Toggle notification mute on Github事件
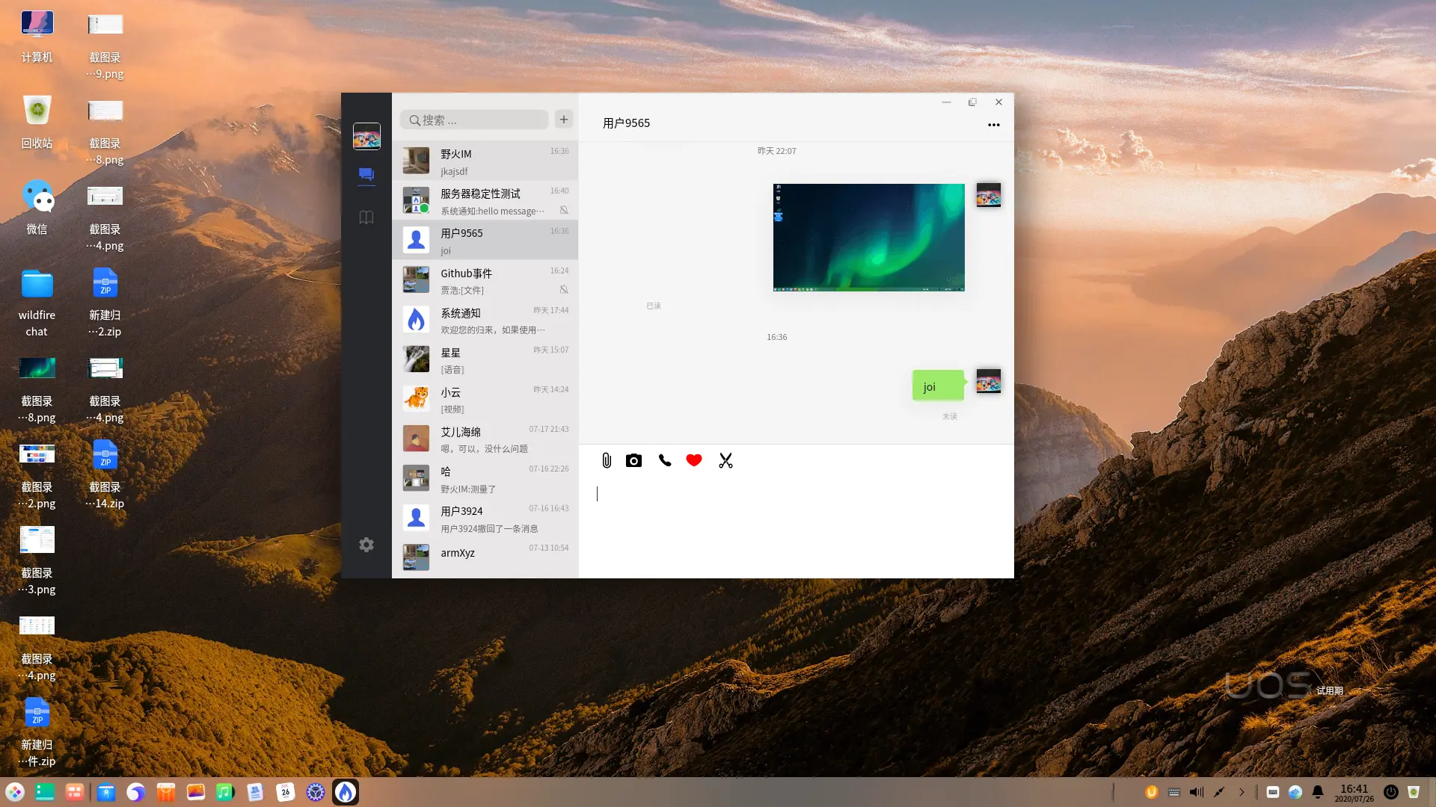1436x807 pixels. click(563, 290)
